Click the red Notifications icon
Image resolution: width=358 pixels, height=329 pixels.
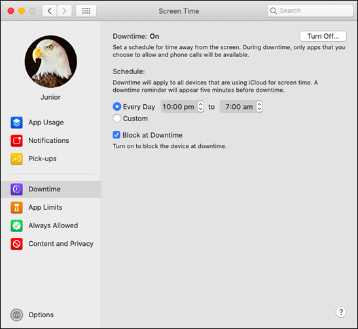click(16, 140)
